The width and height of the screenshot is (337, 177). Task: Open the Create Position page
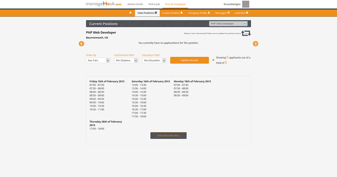click(x=172, y=13)
